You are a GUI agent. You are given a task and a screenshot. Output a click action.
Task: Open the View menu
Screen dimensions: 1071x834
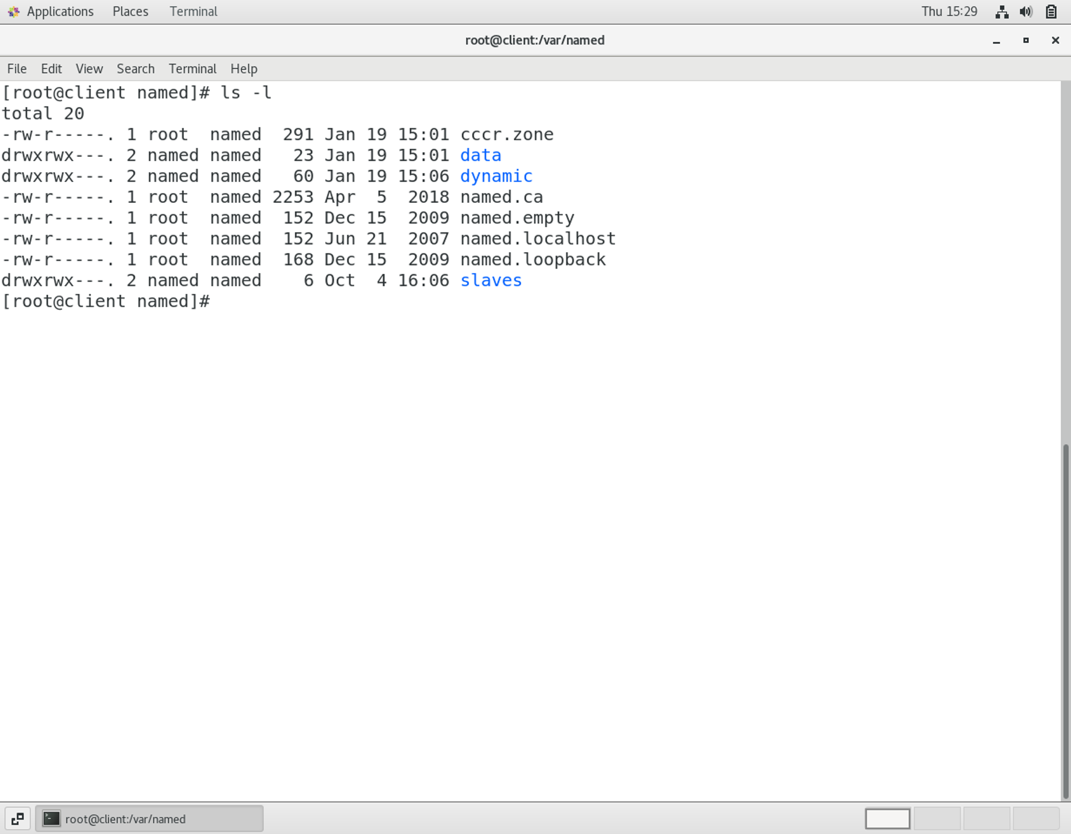[89, 69]
